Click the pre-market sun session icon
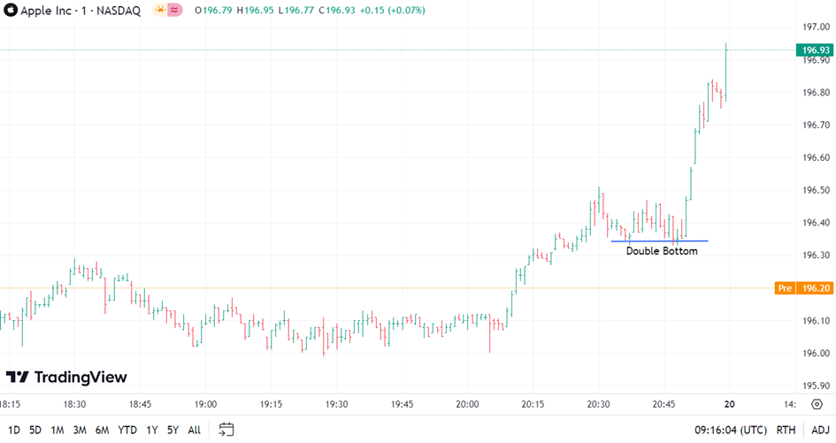Screen dimensions: 836x443 (159, 11)
